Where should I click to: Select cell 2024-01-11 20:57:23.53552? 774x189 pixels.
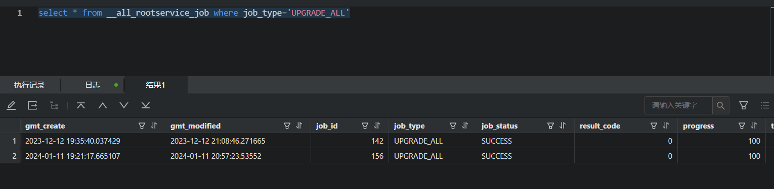[238, 156]
